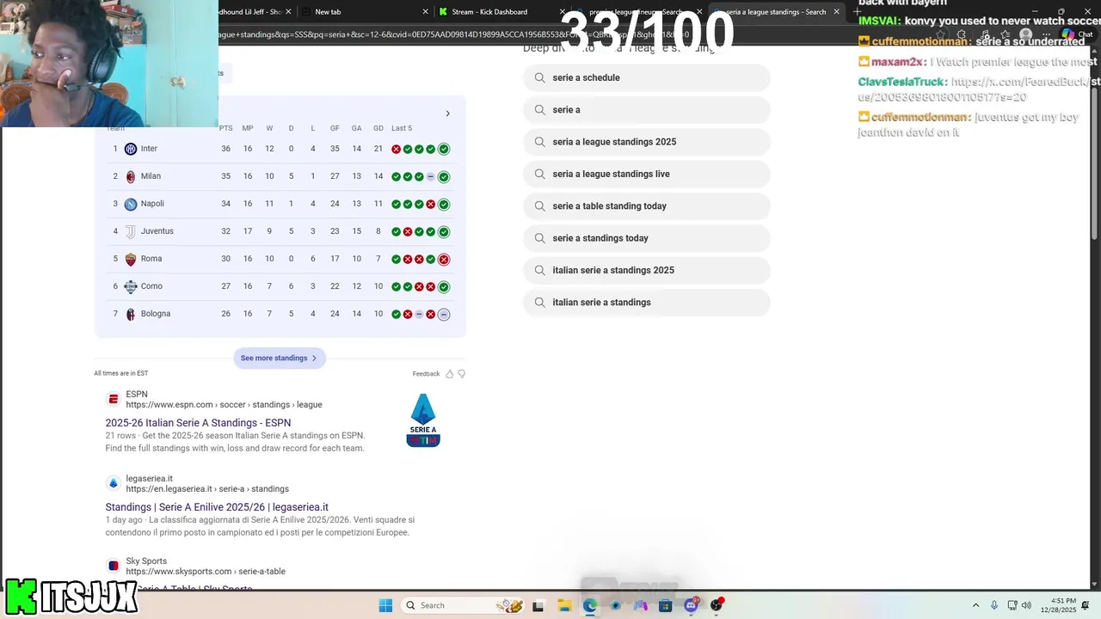Close the seria a league standings tab

836,12
